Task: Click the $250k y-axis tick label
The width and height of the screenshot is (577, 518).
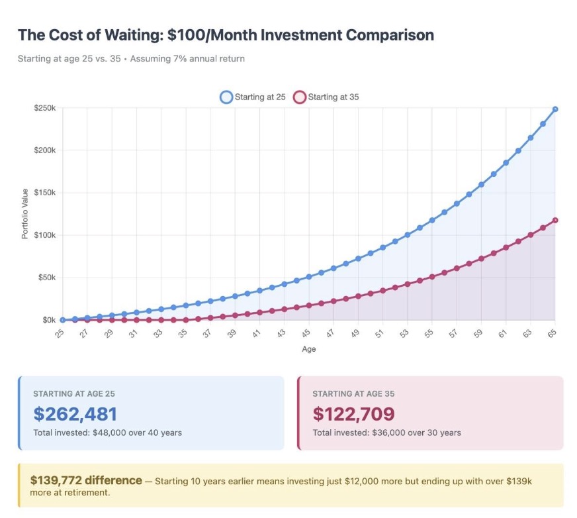Action: (45, 108)
